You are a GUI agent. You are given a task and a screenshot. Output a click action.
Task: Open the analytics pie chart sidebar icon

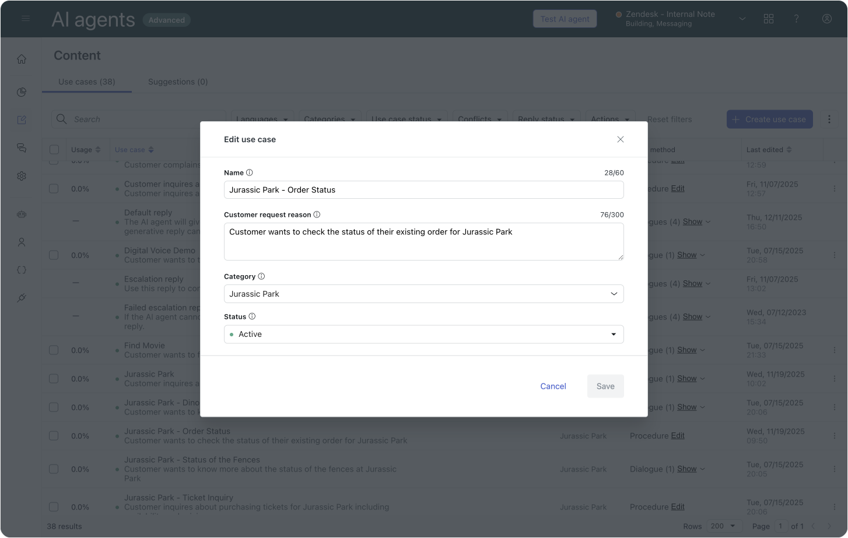22,92
